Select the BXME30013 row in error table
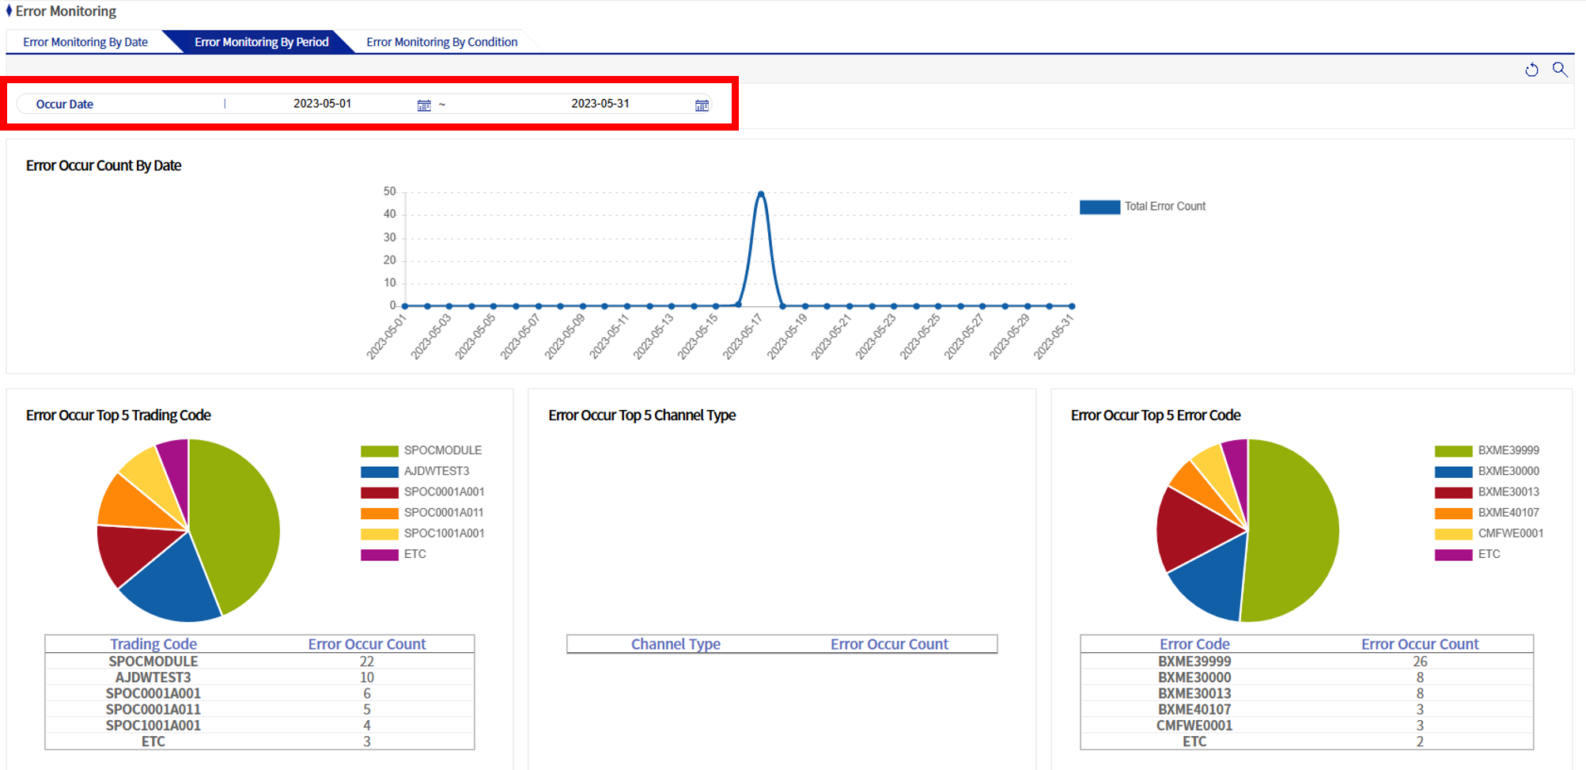1586x770 pixels. click(x=1194, y=693)
